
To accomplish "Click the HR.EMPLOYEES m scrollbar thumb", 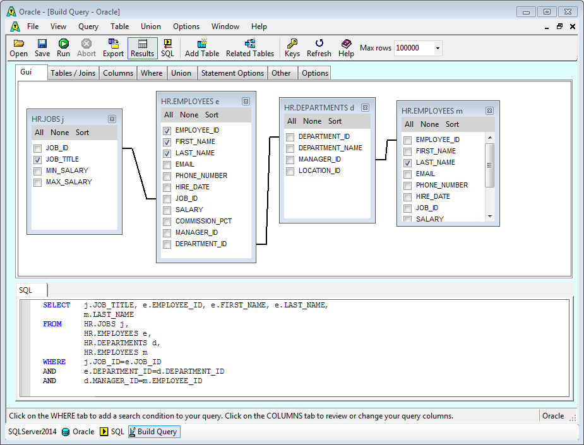I will 490,165.
